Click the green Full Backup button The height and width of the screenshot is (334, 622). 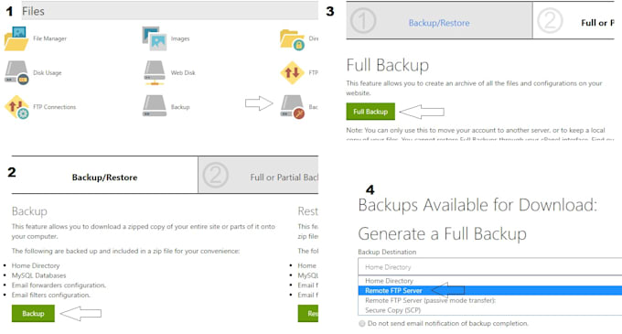370,112
